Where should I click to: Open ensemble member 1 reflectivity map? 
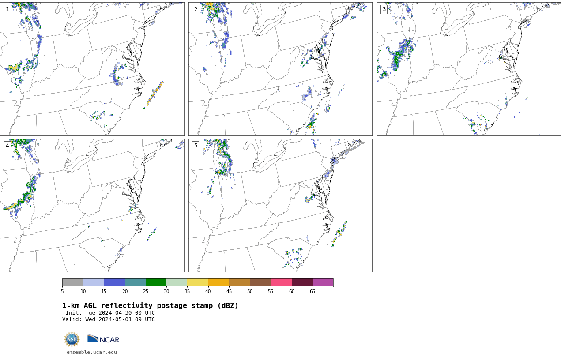92,69
